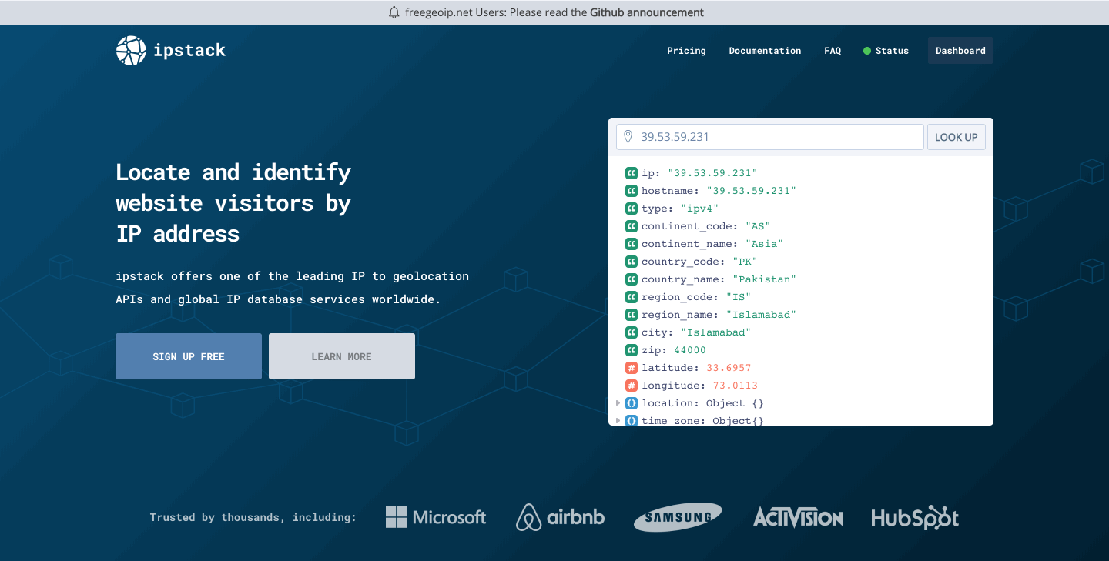Image resolution: width=1109 pixels, height=561 pixels.
Task: Click the object icon beside time_zone row
Action: coord(632,420)
